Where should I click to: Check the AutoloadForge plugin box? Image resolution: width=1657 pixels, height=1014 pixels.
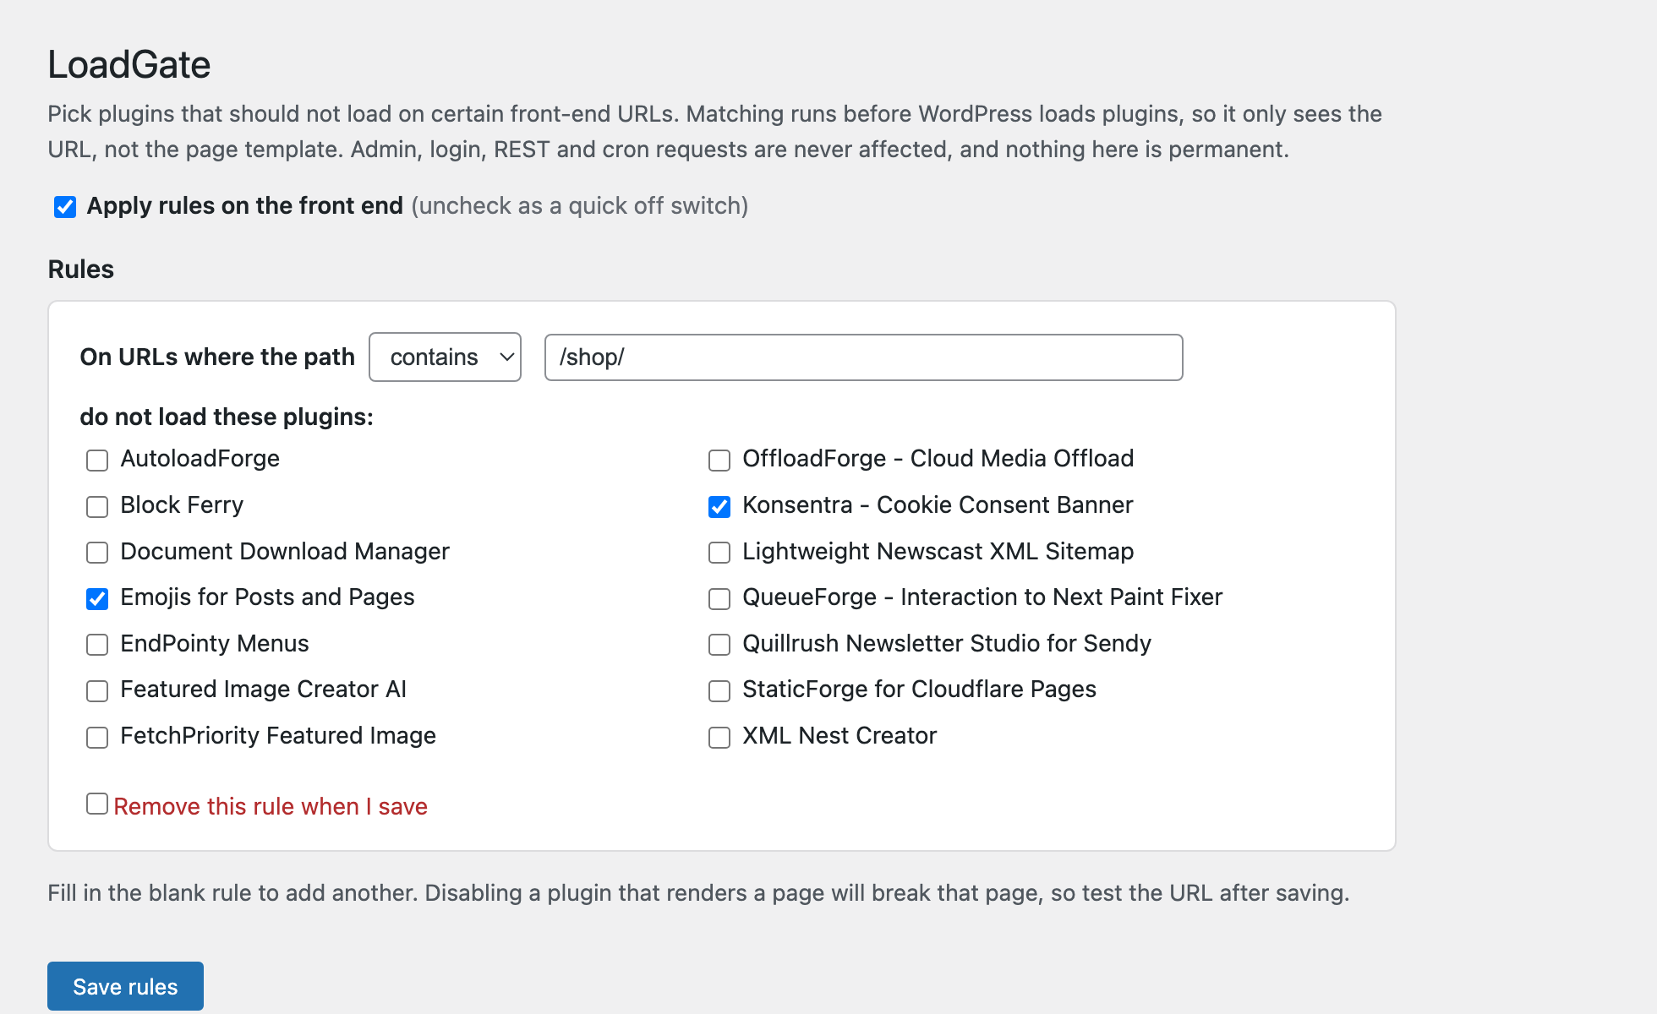(97, 460)
